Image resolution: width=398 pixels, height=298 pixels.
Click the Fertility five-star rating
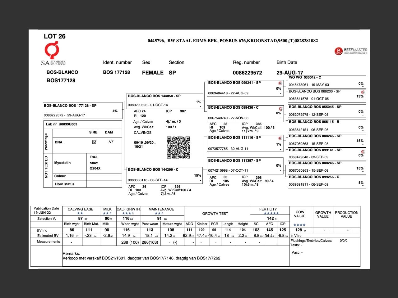[x=271, y=213]
